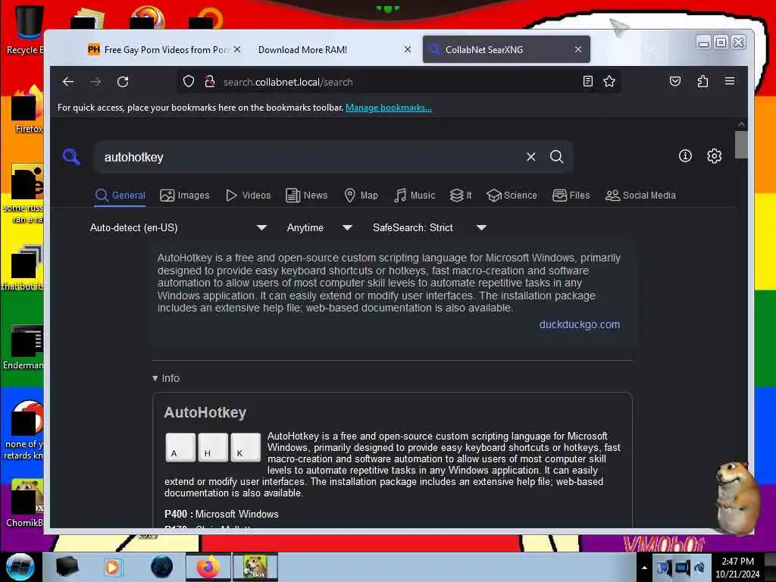Switch to Videos search category
776x582 pixels.
tap(249, 196)
